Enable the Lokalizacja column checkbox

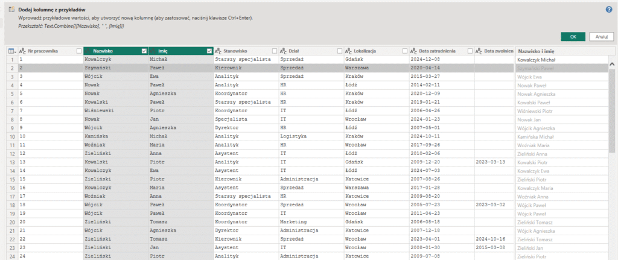click(405, 51)
